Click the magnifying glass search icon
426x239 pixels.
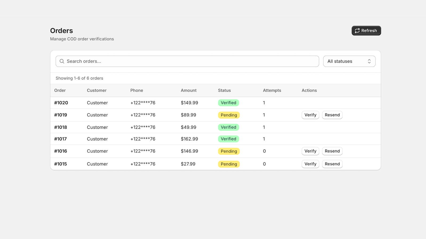tap(62, 61)
